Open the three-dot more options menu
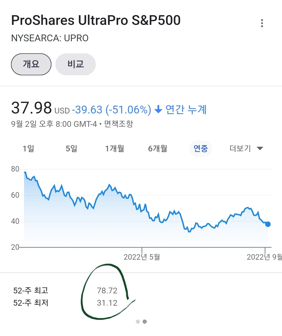This screenshot has width=282, height=336. tap(262, 23)
